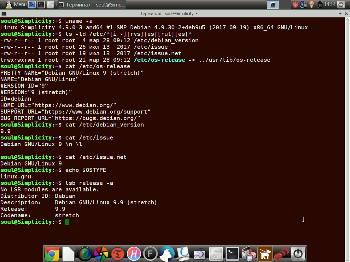Screen dimensions: 350x262
Task: Click the '/etc/issue.net' file listing row
Action: coord(91,54)
